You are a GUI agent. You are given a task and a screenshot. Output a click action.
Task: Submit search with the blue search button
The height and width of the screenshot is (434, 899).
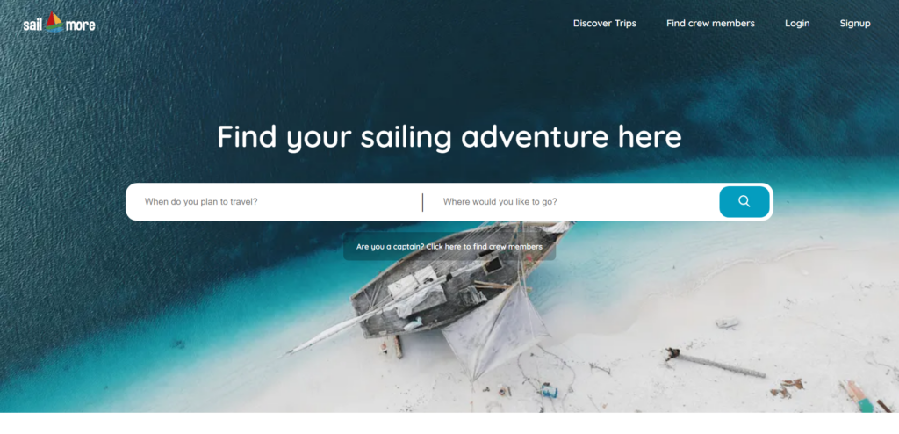pos(744,201)
